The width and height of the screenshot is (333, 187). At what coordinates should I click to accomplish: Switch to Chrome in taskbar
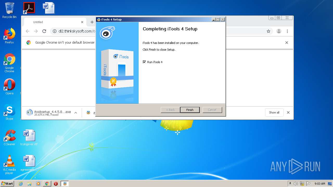point(47,184)
